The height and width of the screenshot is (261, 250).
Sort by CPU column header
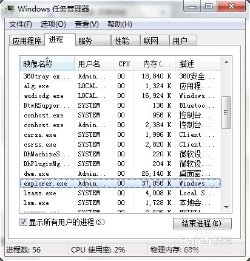click(123, 64)
